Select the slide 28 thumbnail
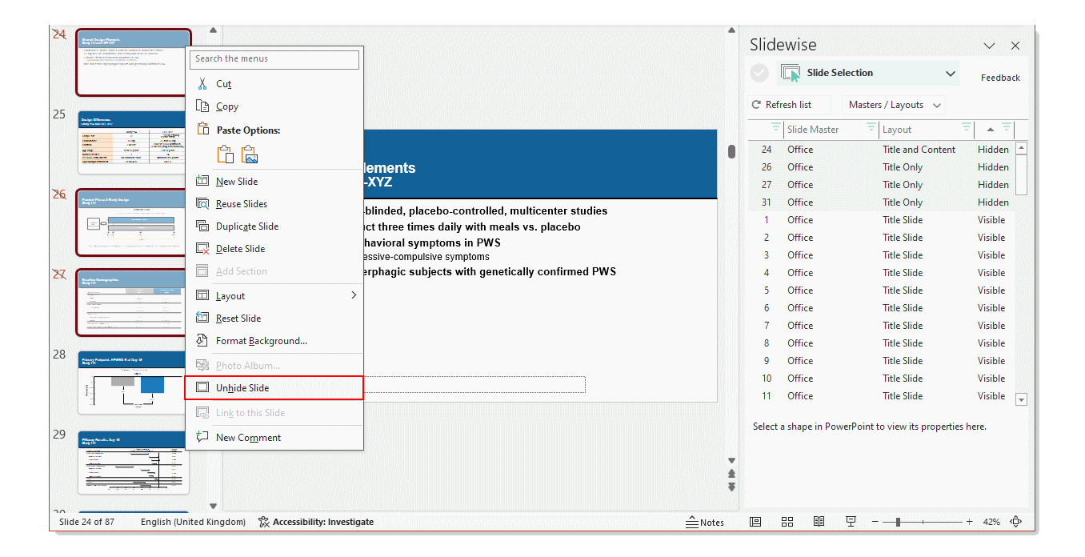 point(132,383)
